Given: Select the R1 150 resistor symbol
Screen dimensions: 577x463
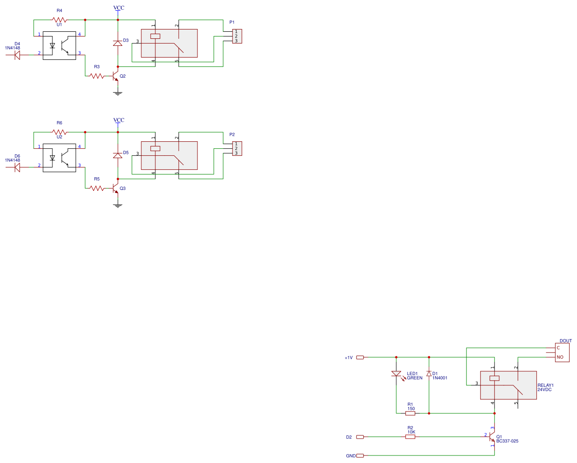Looking at the screenshot, I should 410,413.
